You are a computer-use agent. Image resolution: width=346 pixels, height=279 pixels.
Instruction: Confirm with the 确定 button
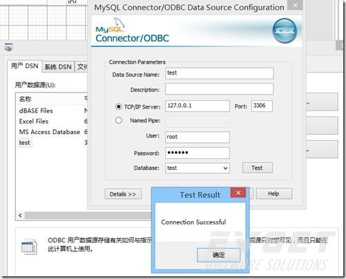pos(218,255)
